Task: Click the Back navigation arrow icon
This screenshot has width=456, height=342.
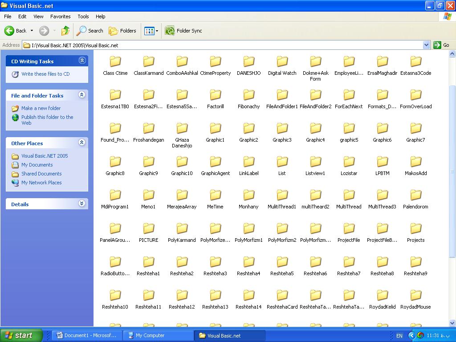Action: [x=10, y=31]
